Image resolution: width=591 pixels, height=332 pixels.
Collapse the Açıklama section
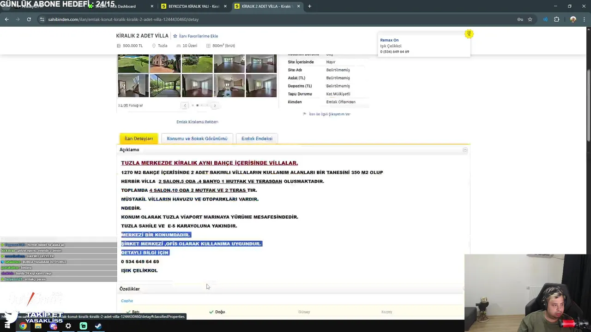(x=465, y=150)
